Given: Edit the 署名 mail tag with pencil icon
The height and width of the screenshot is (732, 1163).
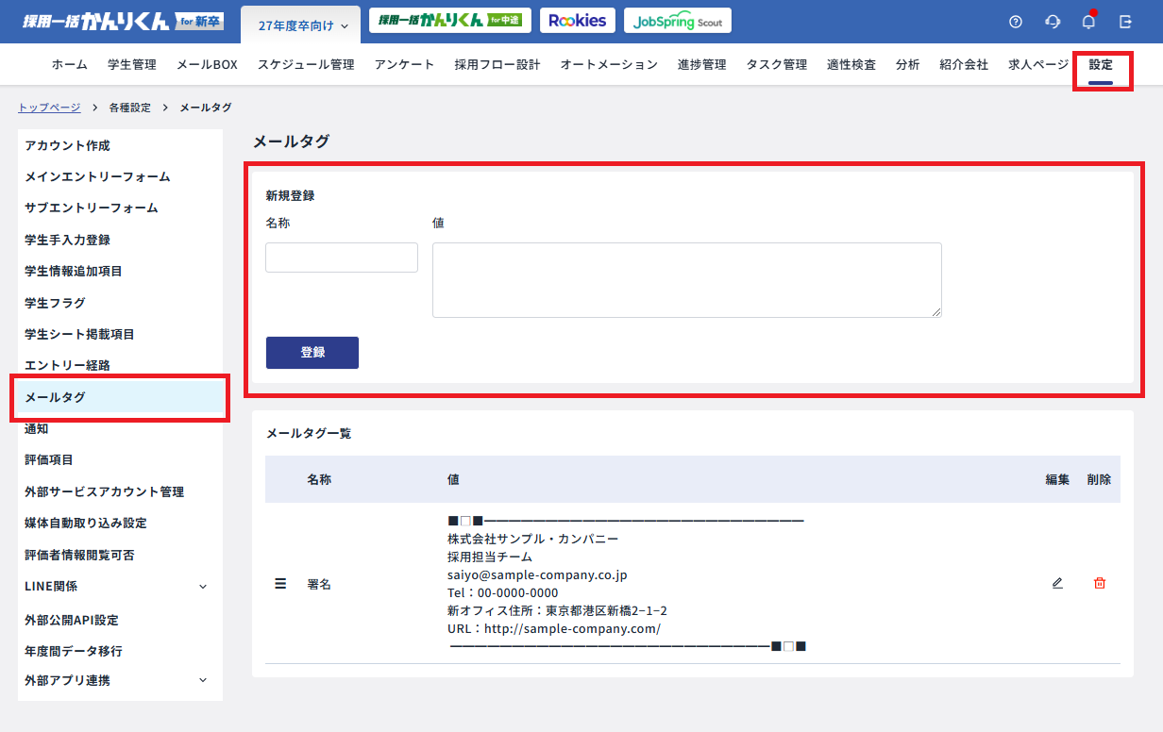Looking at the screenshot, I should [1057, 583].
